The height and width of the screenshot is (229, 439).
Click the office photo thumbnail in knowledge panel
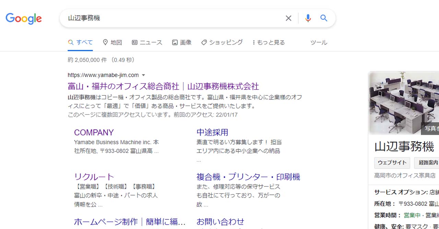404,103
